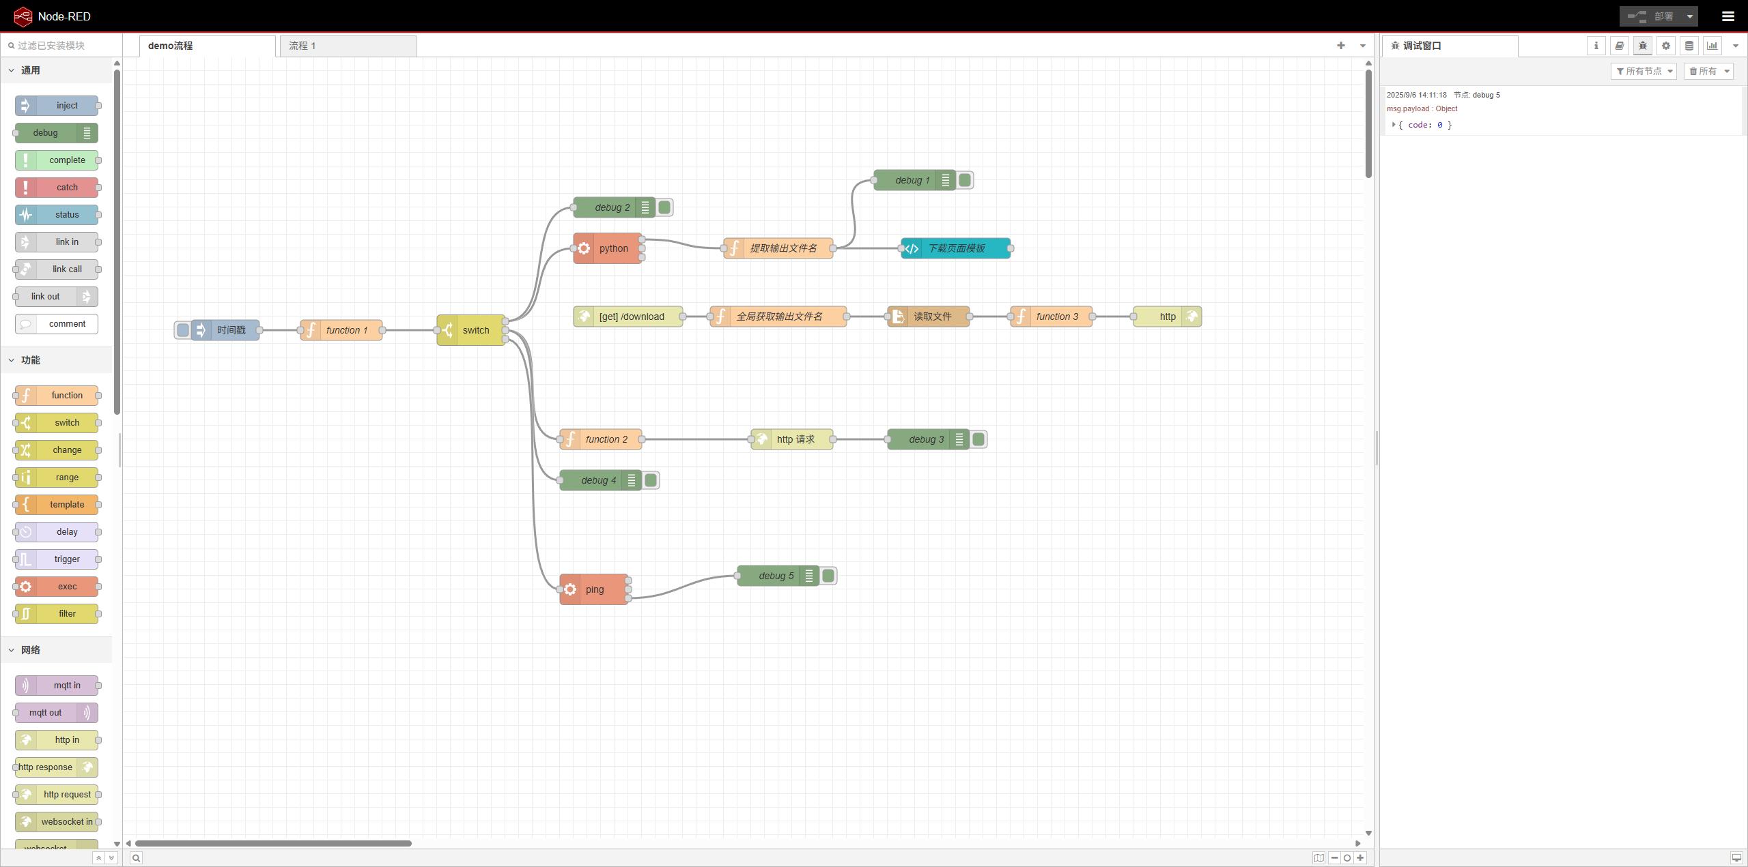Open the configuration nodes gear icon

pos(1665,46)
